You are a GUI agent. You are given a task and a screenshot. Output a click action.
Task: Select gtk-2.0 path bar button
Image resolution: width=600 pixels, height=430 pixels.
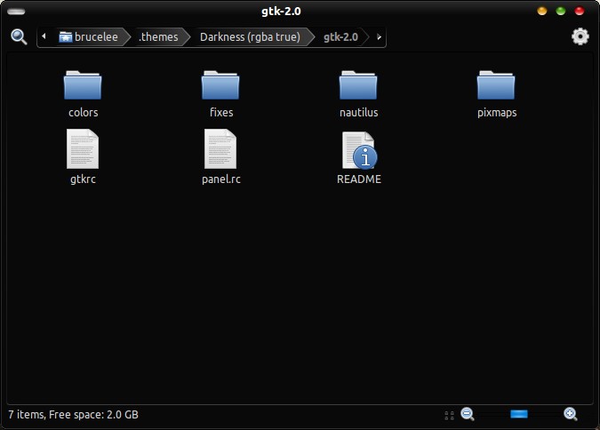(x=341, y=36)
